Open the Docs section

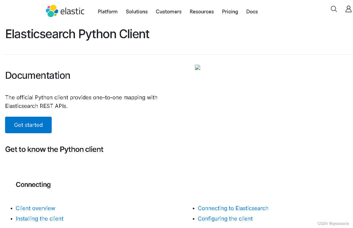pyautogui.click(x=252, y=12)
